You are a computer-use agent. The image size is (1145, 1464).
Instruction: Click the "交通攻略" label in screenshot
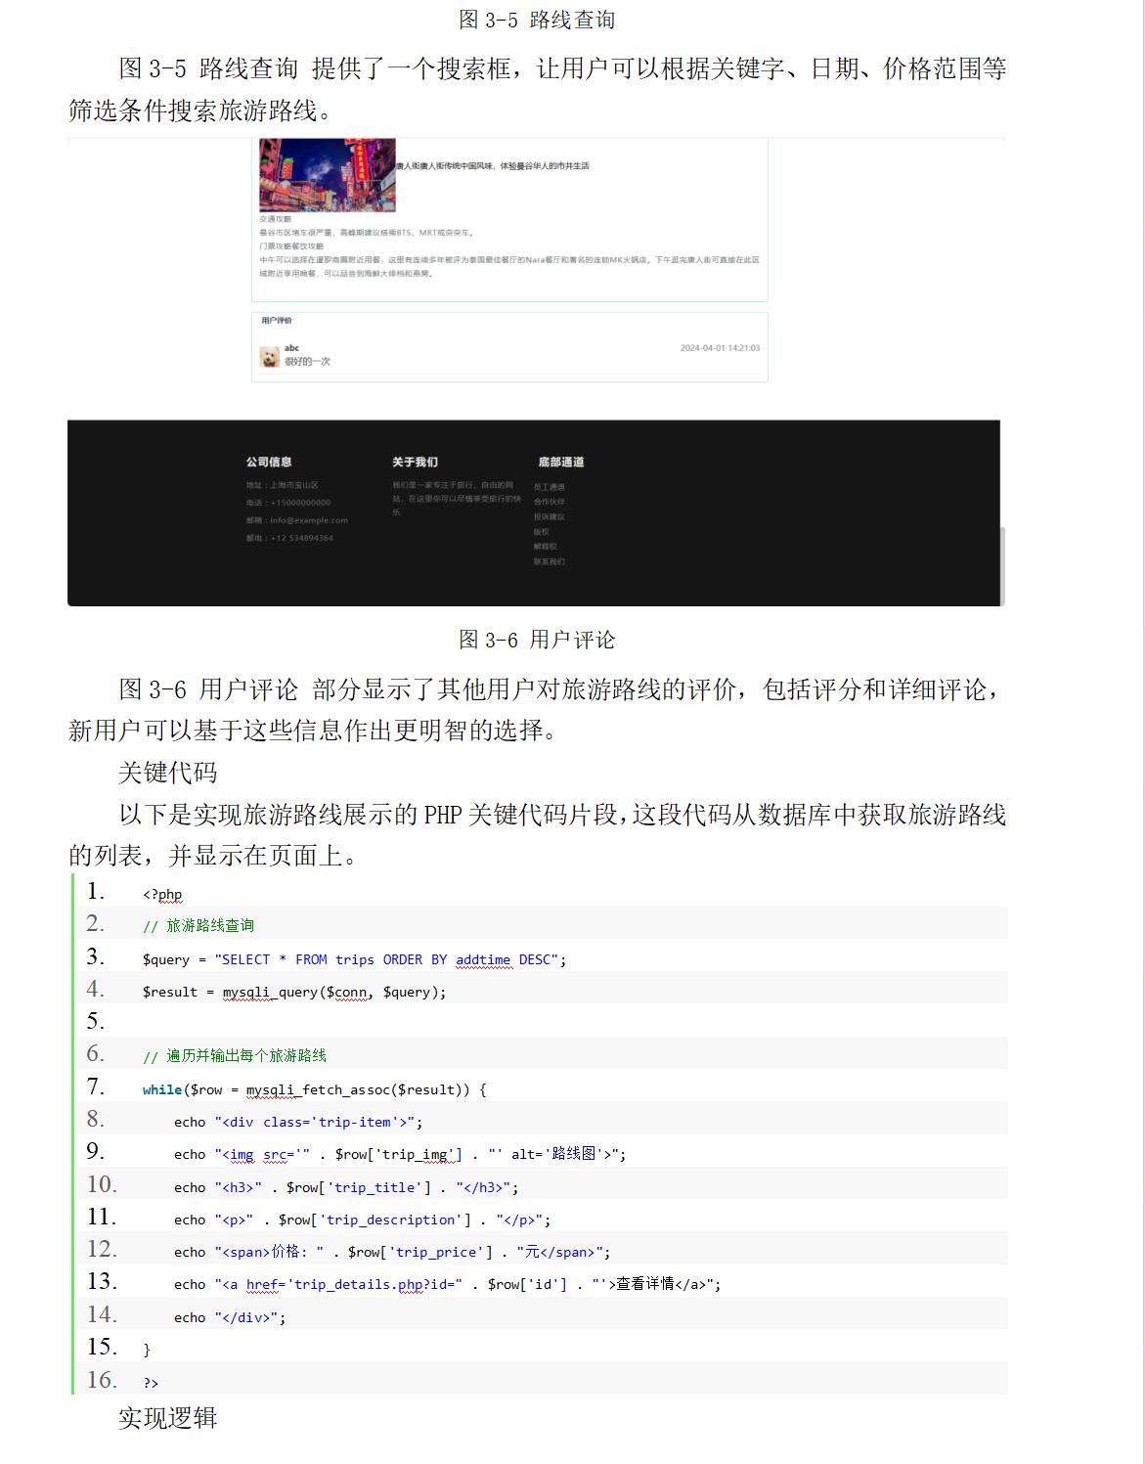(275, 219)
